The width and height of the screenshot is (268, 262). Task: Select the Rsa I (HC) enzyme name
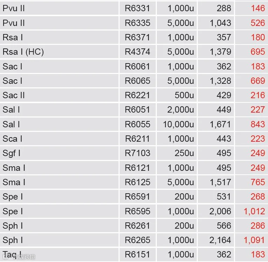point(23,52)
